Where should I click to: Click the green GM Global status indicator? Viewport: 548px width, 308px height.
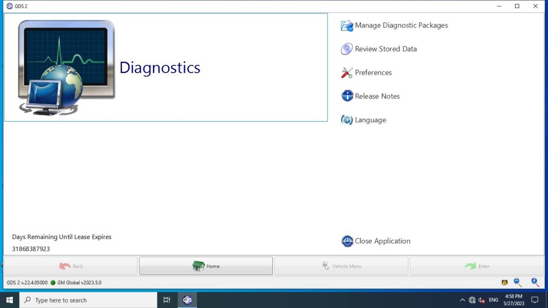[x=53, y=283]
